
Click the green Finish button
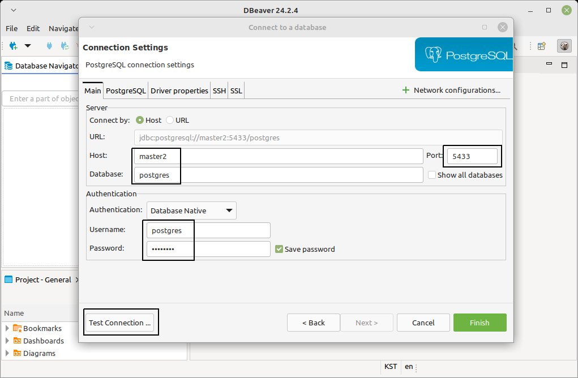479,323
